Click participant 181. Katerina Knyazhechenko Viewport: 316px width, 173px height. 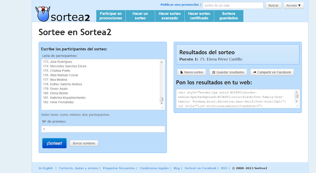click(x=64, y=98)
